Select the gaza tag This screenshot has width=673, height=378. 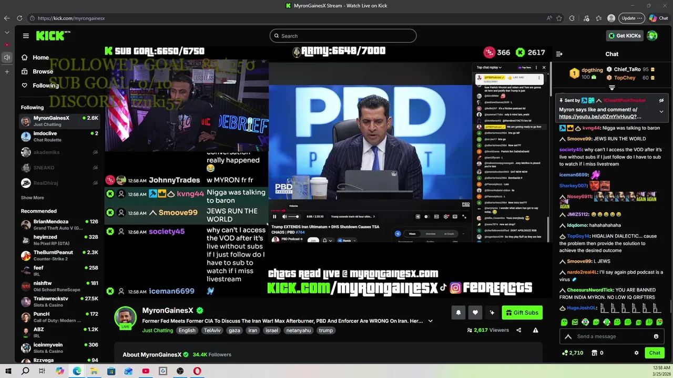(234, 330)
